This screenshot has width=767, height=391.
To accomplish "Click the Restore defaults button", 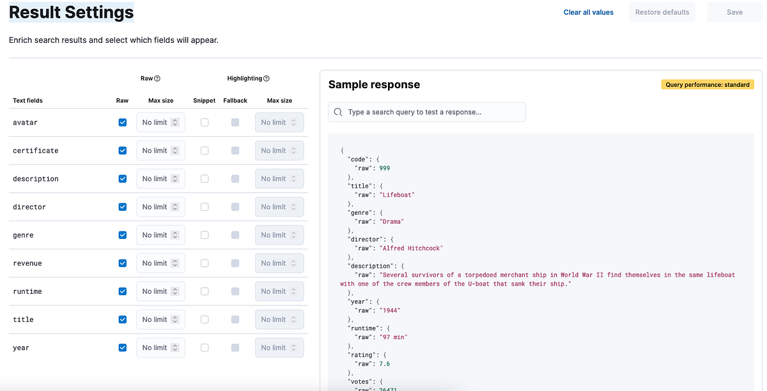I will [662, 12].
